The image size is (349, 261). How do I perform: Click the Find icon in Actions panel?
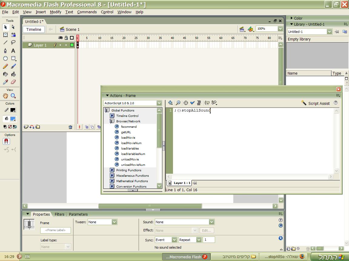tap(178, 103)
